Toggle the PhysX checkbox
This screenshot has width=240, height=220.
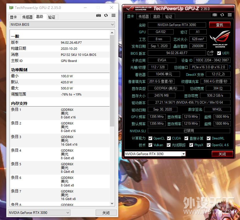pyautogui.click(x=191, y=145)
